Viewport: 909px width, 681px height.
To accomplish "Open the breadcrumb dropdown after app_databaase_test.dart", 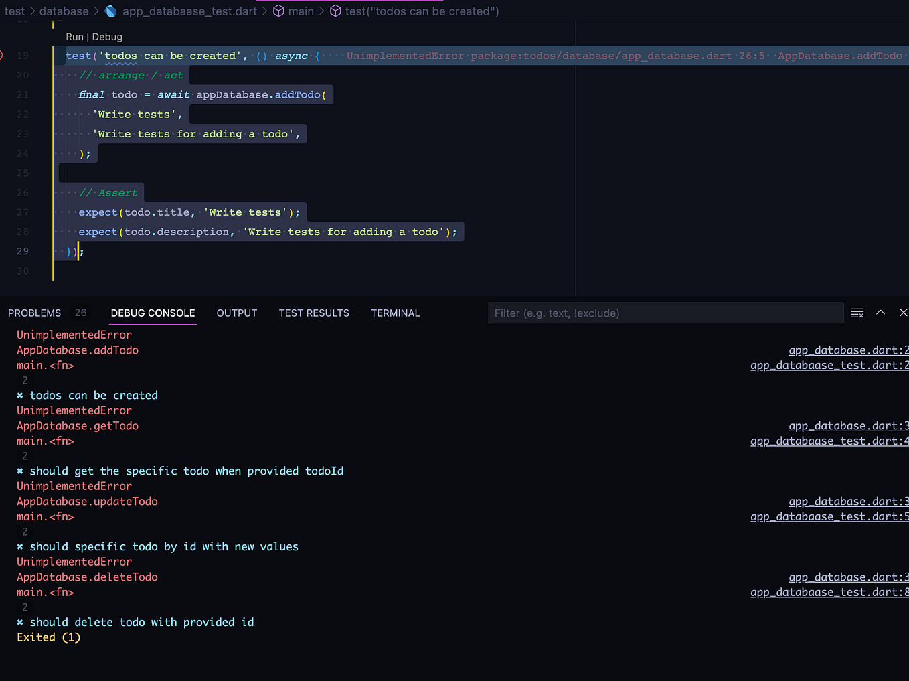I will pyautogui.click(x=265, y=11).
